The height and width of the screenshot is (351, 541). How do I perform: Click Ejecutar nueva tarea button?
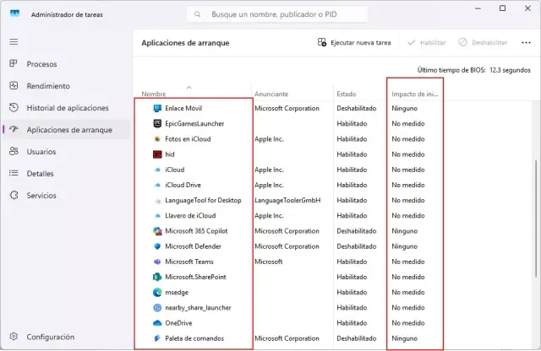click(355, 42)
